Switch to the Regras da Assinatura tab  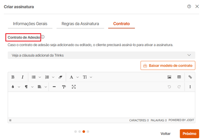[x=80, y=24]
